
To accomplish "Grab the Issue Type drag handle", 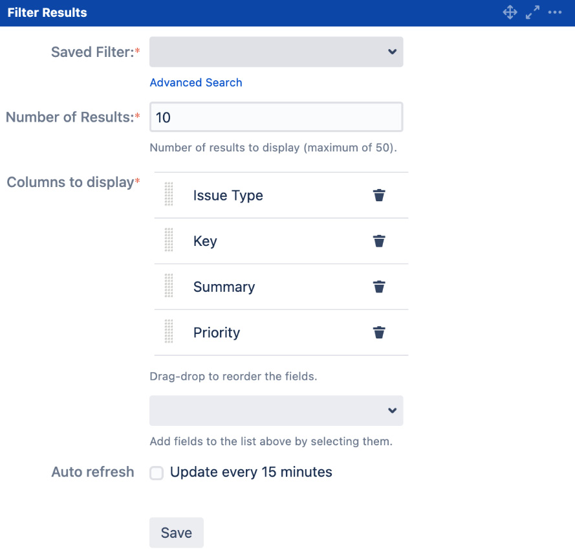I will point(169,195).
